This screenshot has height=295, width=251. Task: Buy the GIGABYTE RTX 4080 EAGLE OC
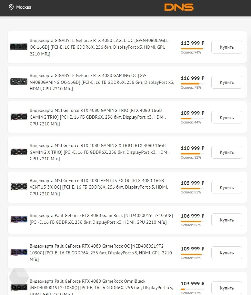(x=227, y=47)
